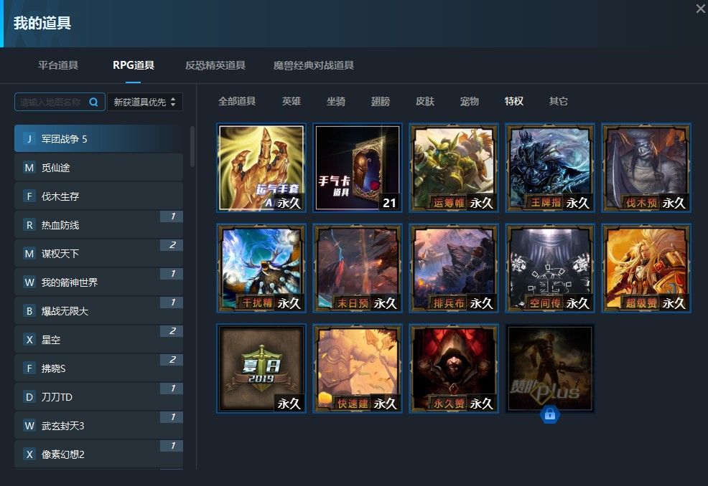This screenshot has height=486, width=708.
Task: Select the locked 赞助Plus item
Action: pos(550,368)
